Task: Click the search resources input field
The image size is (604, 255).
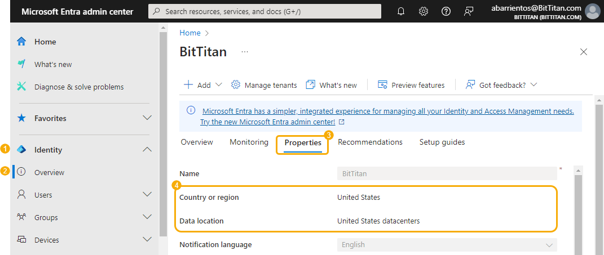Action: pos(268,11)
